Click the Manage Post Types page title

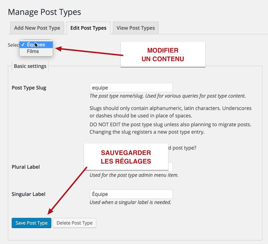(44, 12)
